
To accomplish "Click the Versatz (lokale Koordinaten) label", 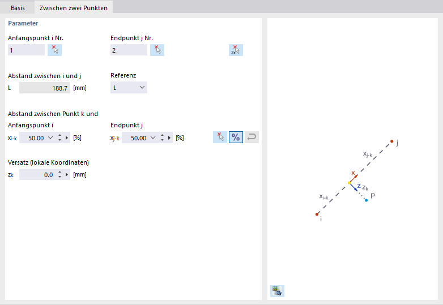I will [48, 162].
